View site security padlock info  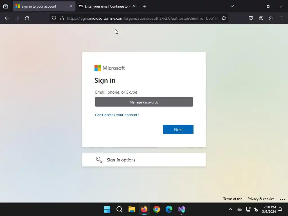point(62,18)
